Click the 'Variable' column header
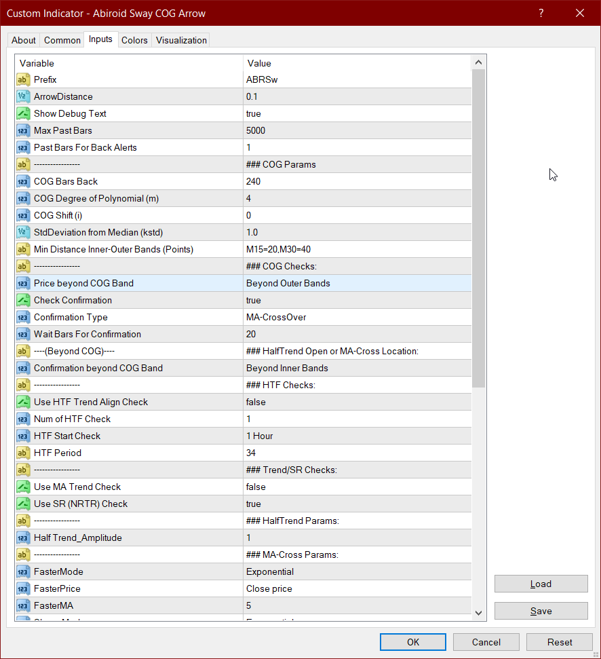601x659 pixels. (130, 63)
